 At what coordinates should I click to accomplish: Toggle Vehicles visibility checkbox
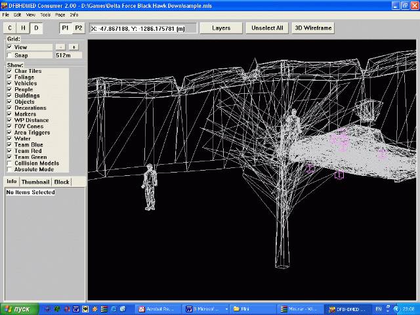coord(9,83)
